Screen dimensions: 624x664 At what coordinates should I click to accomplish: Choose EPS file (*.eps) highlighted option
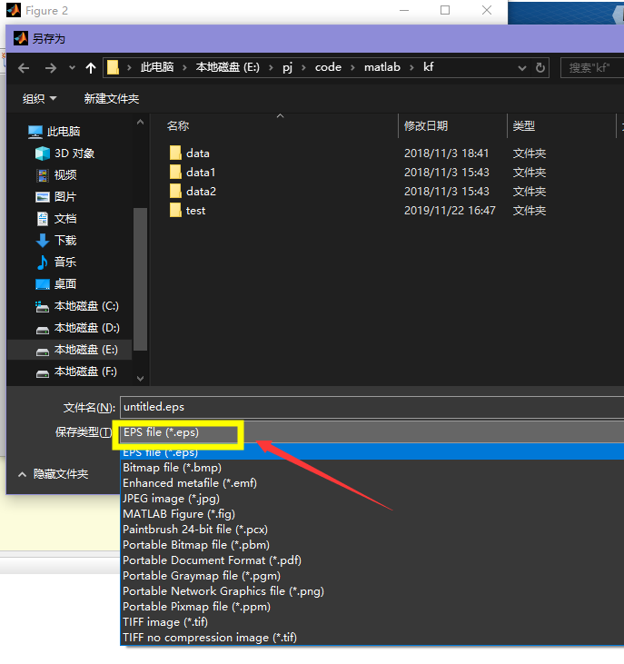click(x=372, y=452)
